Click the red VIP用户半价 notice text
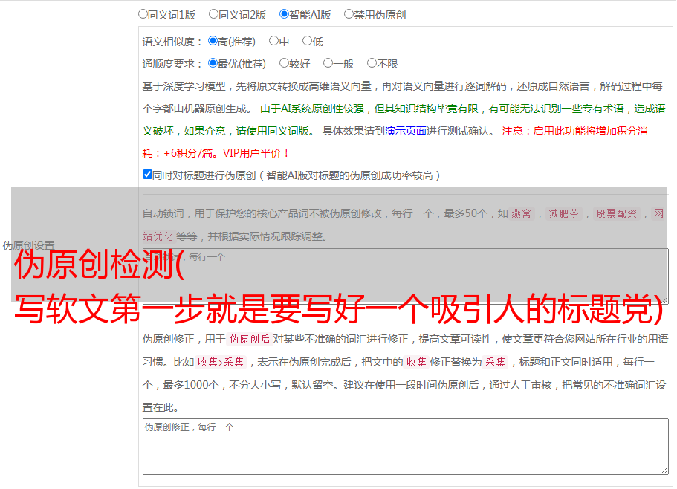 click(255, 153)
